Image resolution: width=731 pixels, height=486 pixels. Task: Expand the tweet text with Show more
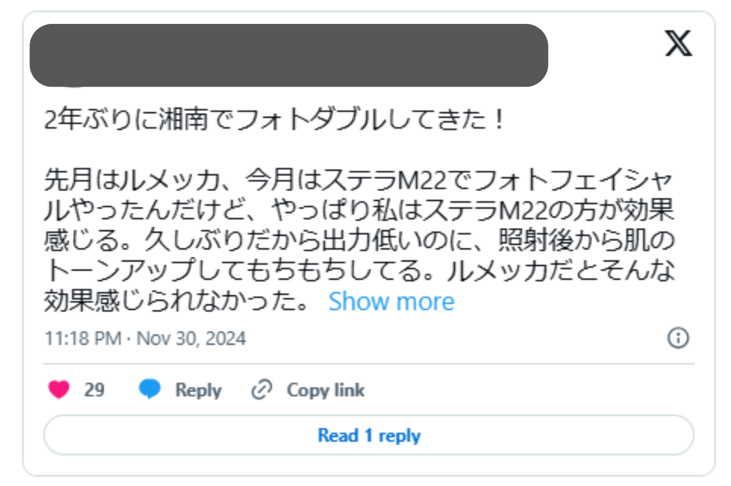(391, 302)
